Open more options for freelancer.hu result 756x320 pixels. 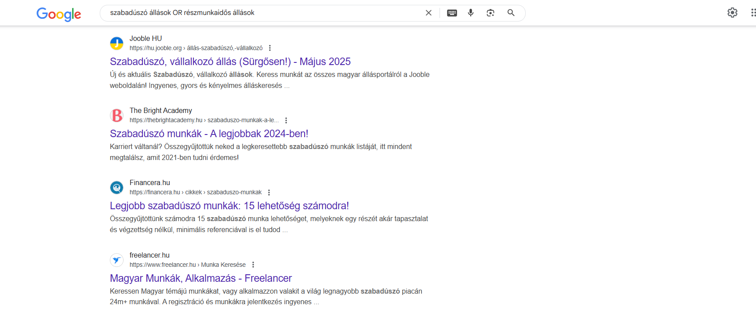253,265
